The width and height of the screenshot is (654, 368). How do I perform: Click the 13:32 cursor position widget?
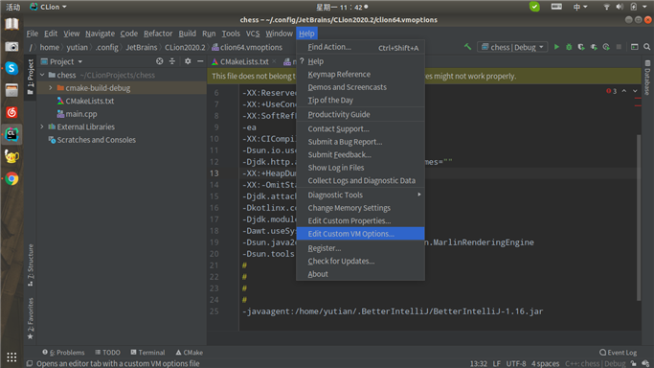[x=479, y=364]
